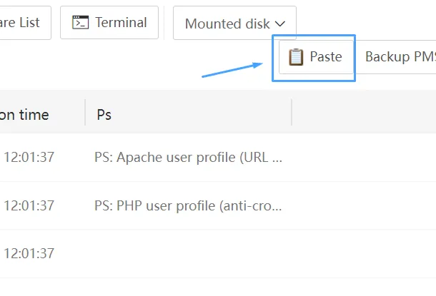The width and height of the screenshot is (436, 296).
Task: Open the Terminal button text
Action: pyautogui.click(x=121, y=23)
